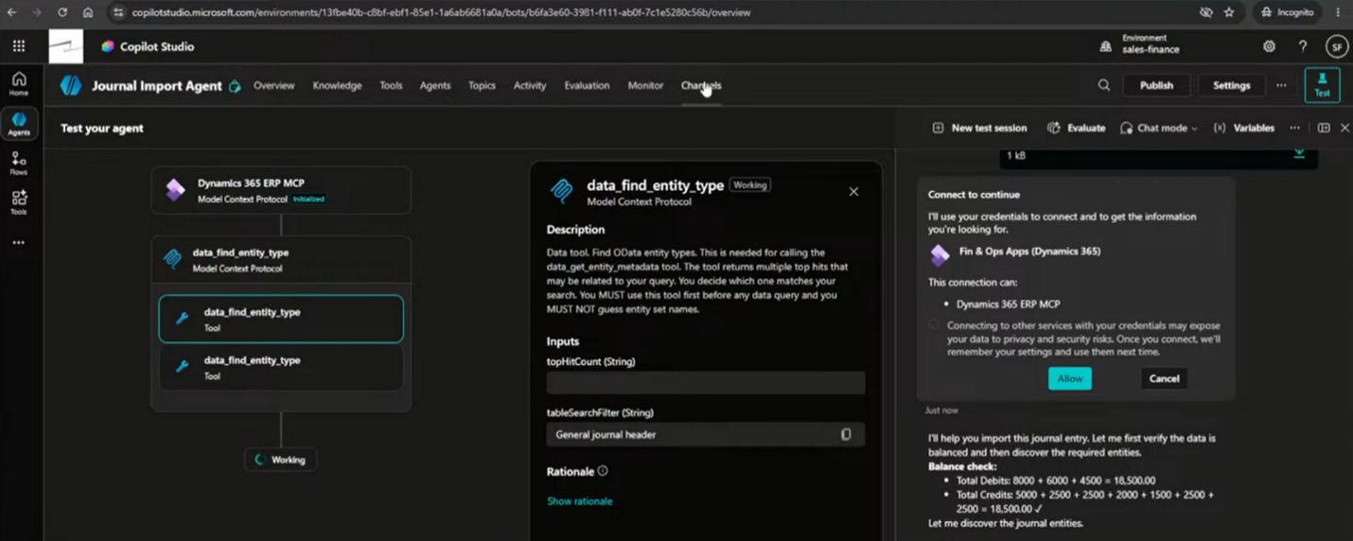Click the Rationale info icon
The width and height of the screenshot is (1353, 541).
[603, 471]
